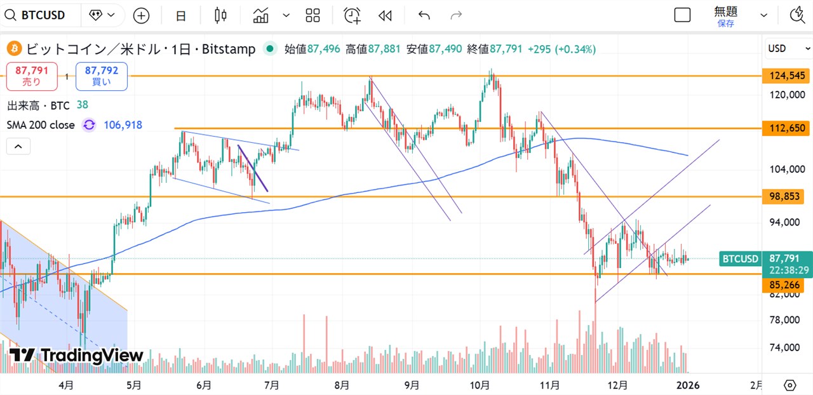The width and height of the screenshot is (813, 395).
Task: Open the candlestick chart type selector
Action: pos(220,16)
